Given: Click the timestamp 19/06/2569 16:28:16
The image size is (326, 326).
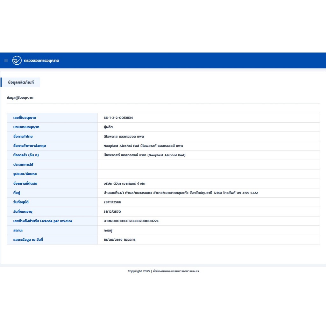Looking at the screenshot, I should pyautogui.click(x=120, y=240).
